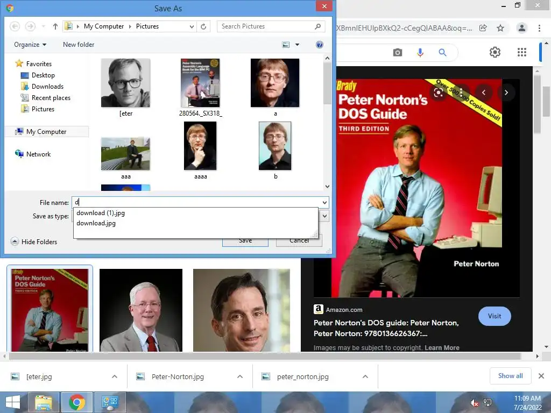
Task: Click the Learn More copyright link
Action: point(442,348)
